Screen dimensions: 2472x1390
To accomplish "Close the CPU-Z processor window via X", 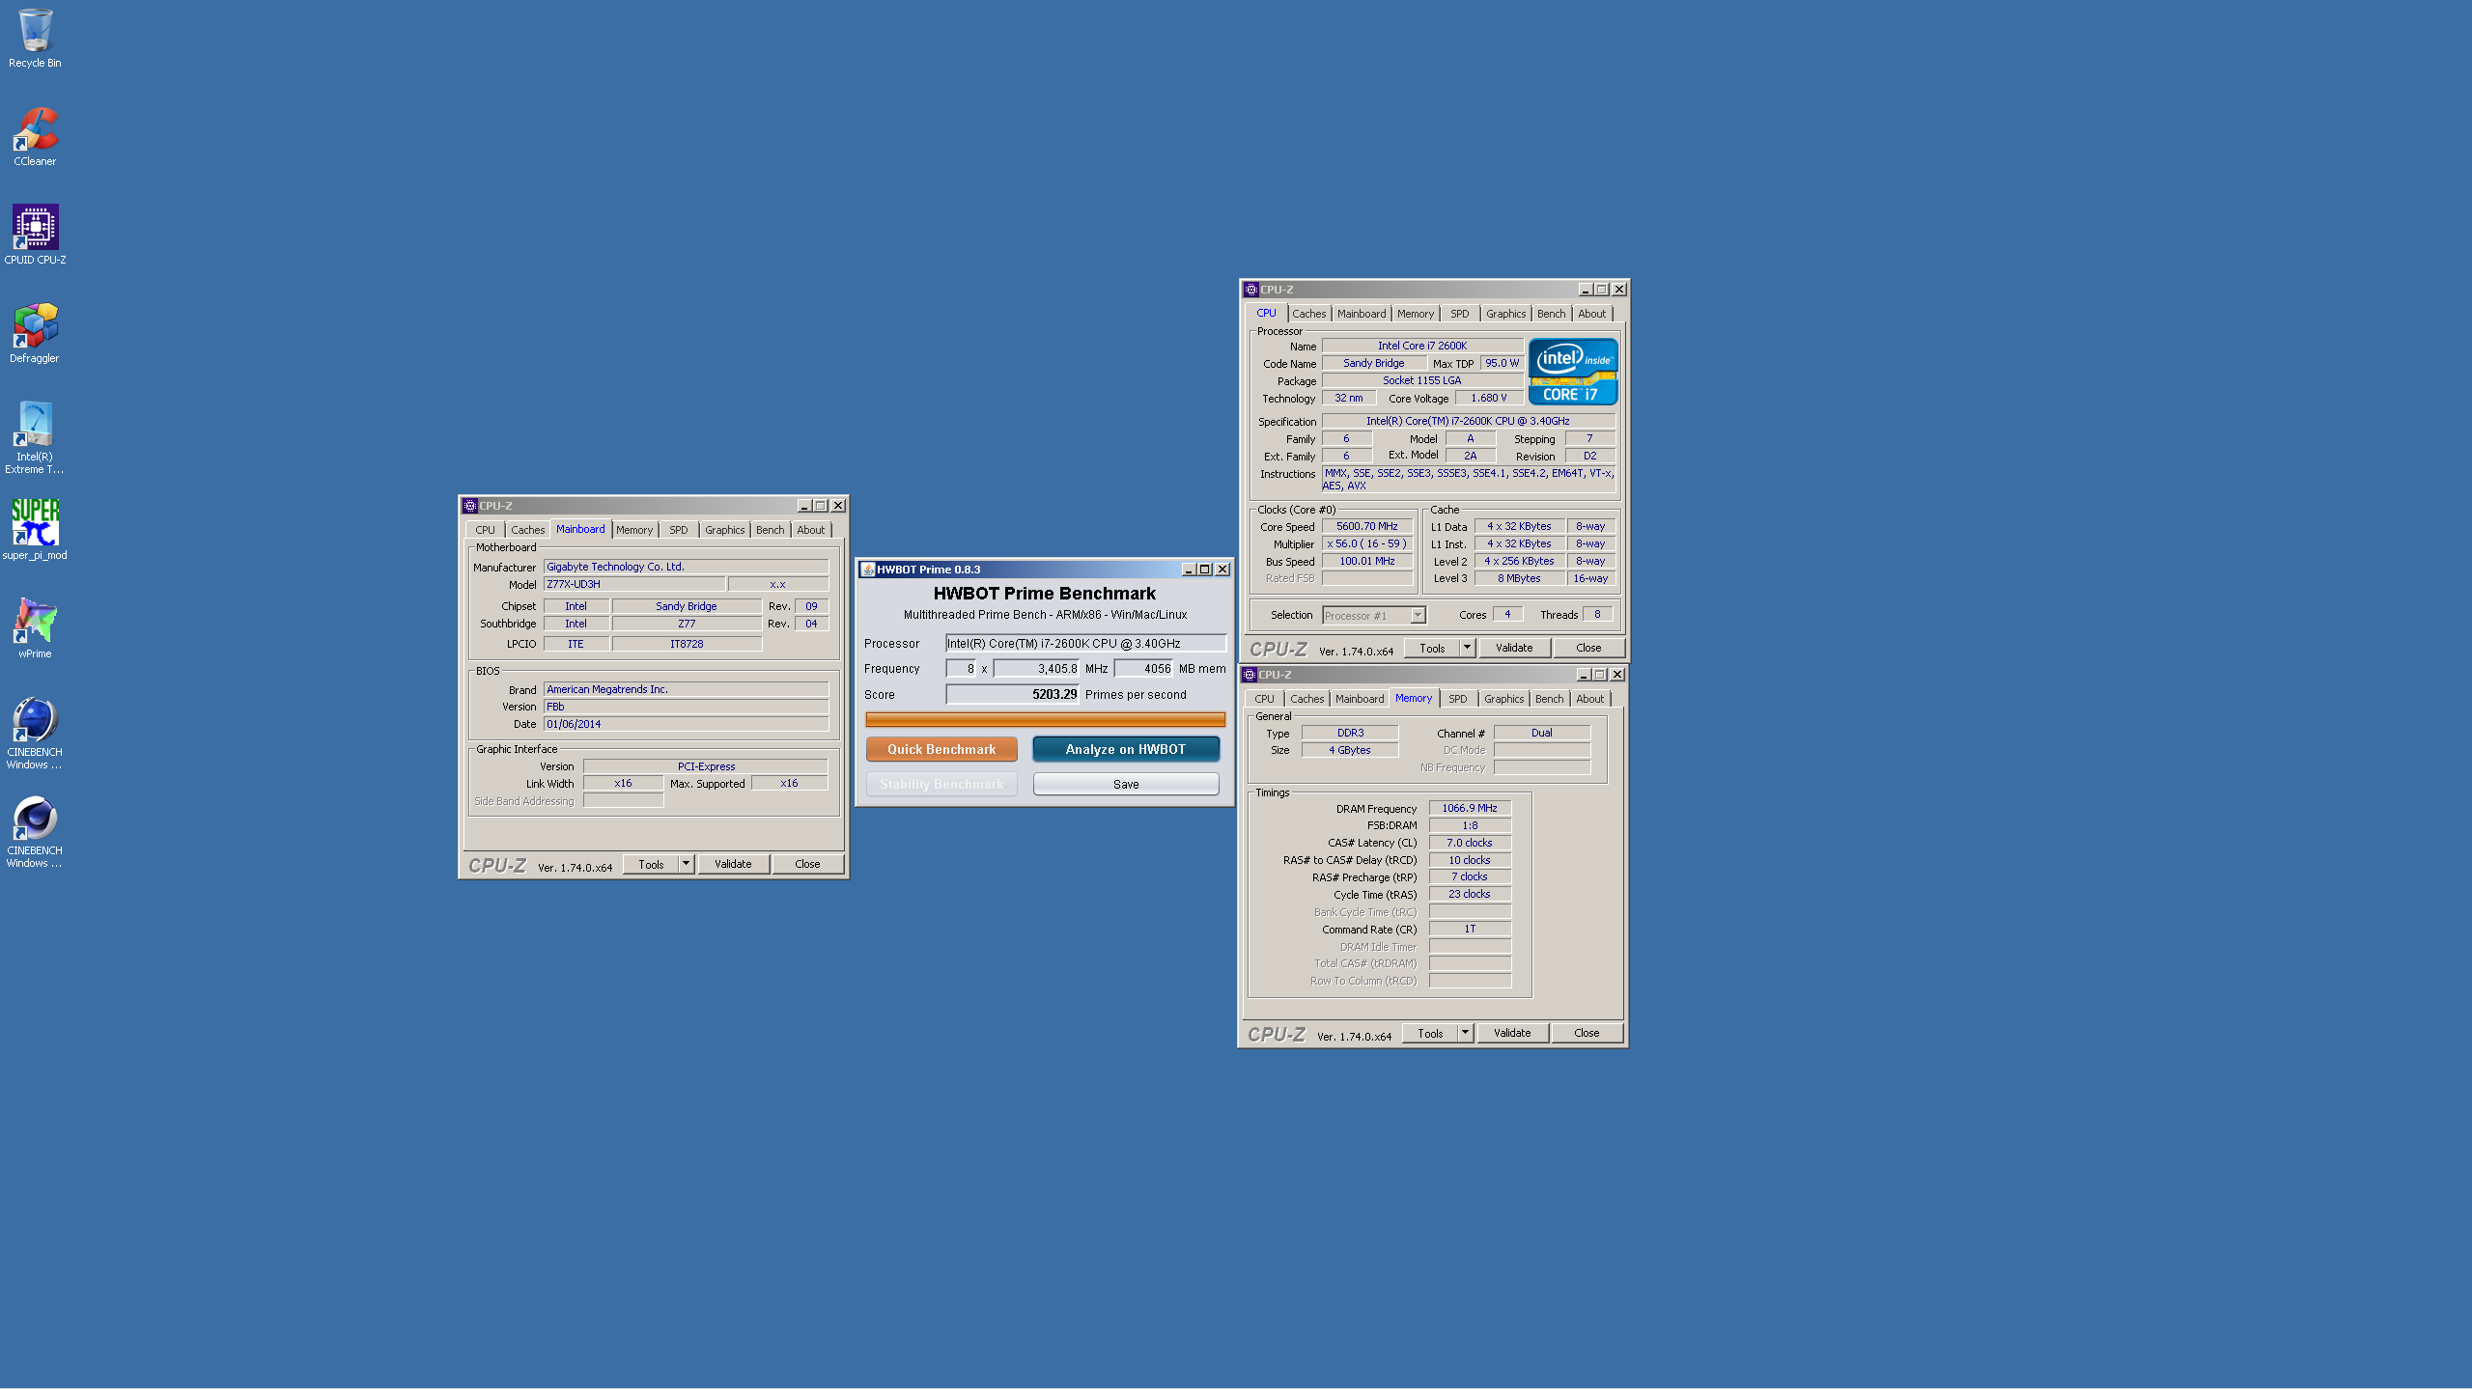I will [1619, 290].
